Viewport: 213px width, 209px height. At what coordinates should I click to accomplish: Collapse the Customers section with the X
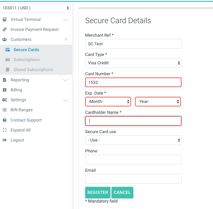[66, 39]
